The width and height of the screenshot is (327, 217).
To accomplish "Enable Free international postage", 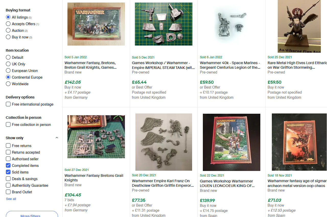I will click(x=30, y=104).
